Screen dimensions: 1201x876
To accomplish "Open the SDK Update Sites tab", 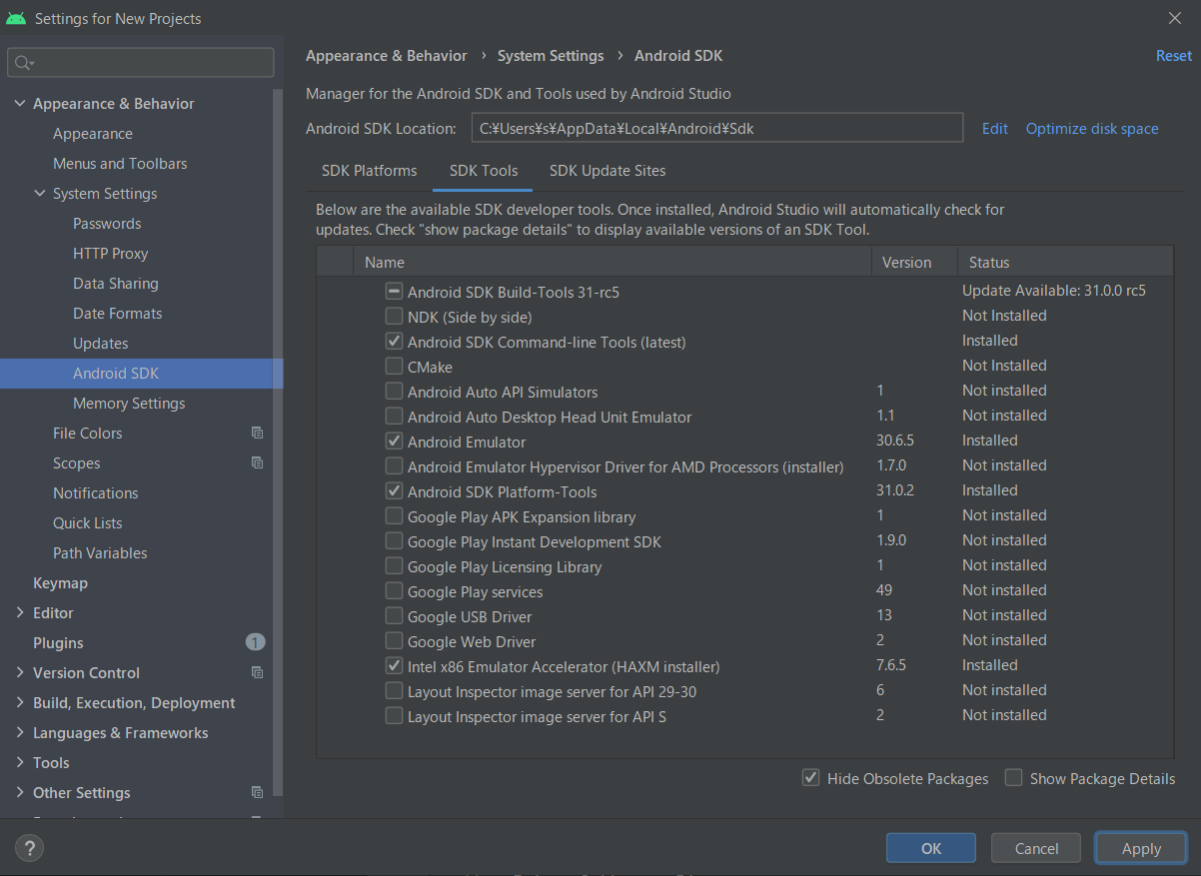I will 607,171.
